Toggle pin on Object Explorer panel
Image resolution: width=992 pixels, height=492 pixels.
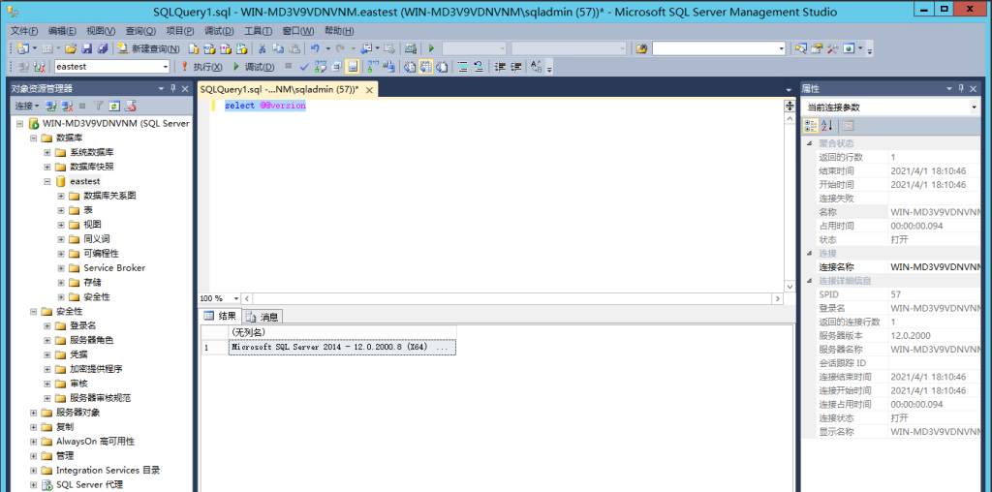pyautogui.click(x=172, y=89)
